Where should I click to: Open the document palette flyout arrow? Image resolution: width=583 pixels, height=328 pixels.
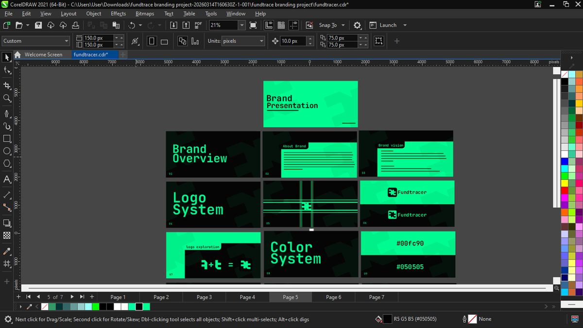coord(21,307)
